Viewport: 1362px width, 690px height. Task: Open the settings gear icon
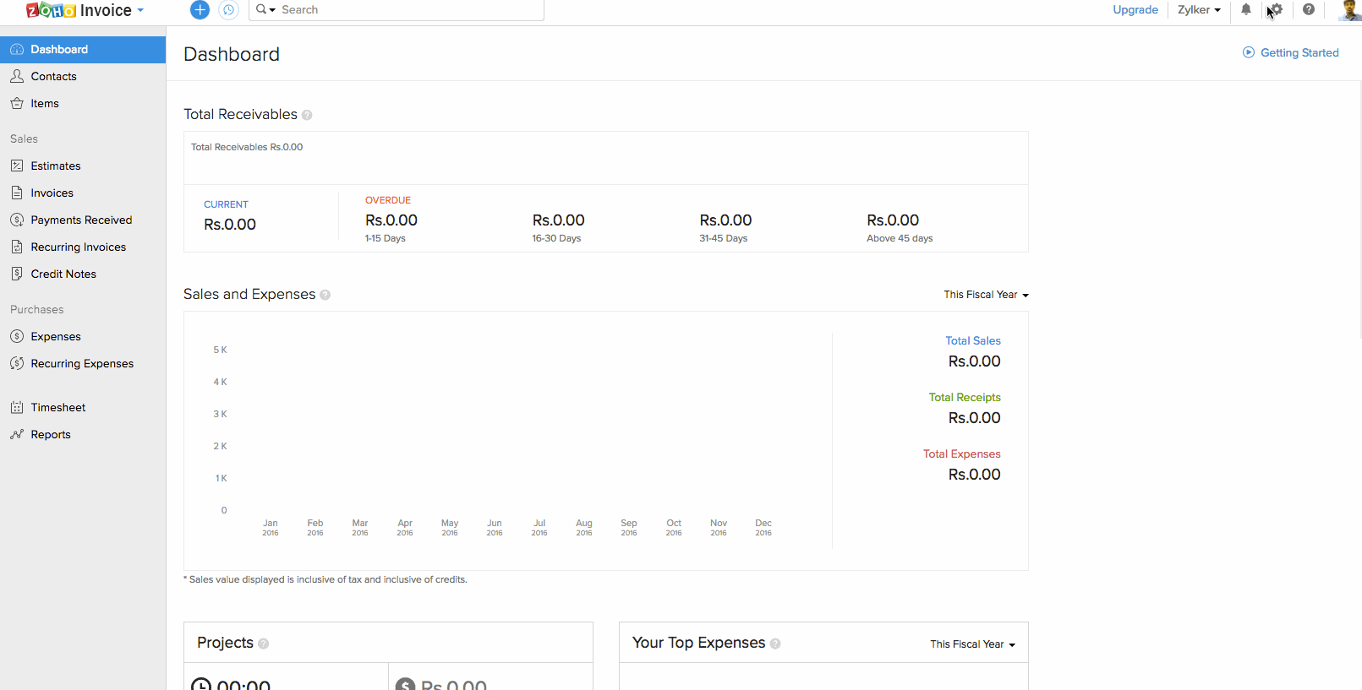point(1276,9)
